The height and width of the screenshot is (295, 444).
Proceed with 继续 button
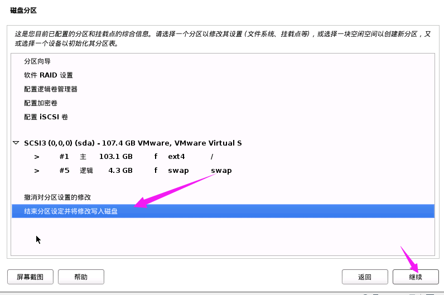pos(416,277)
